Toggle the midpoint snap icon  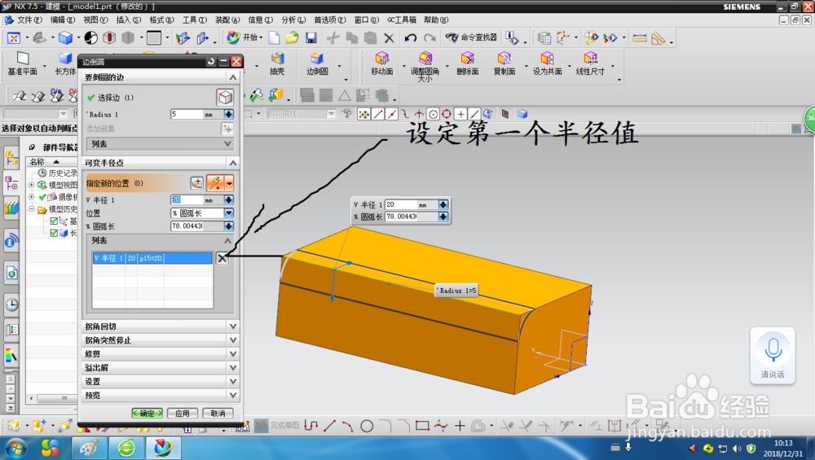[392, 114]
